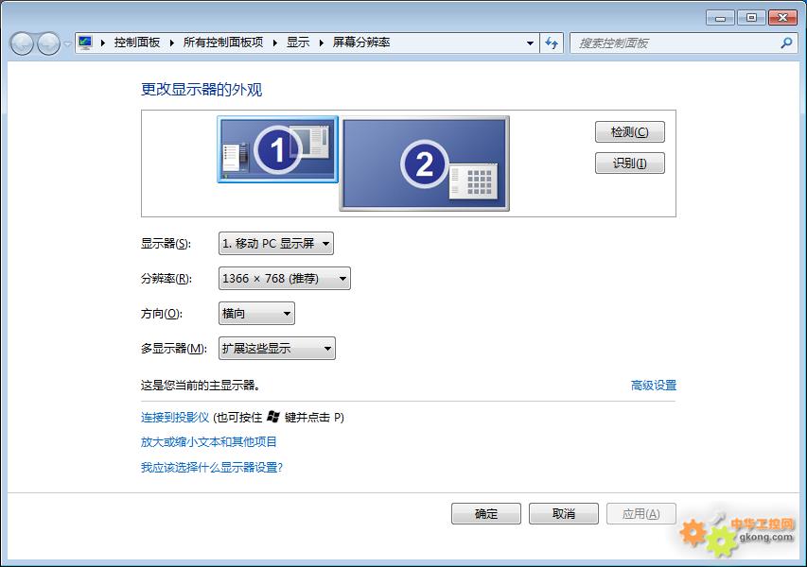Click the Forward navigation arrow
Viewport: 807px width, 567px height.
(x=48, y=43)
